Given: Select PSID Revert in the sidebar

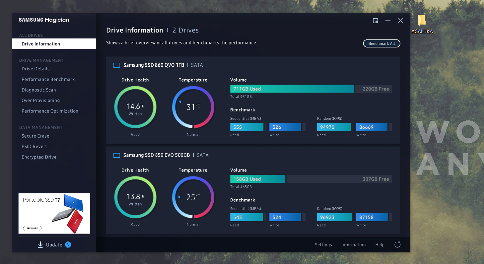Looking at the screenshot, I should click(35, 147).
